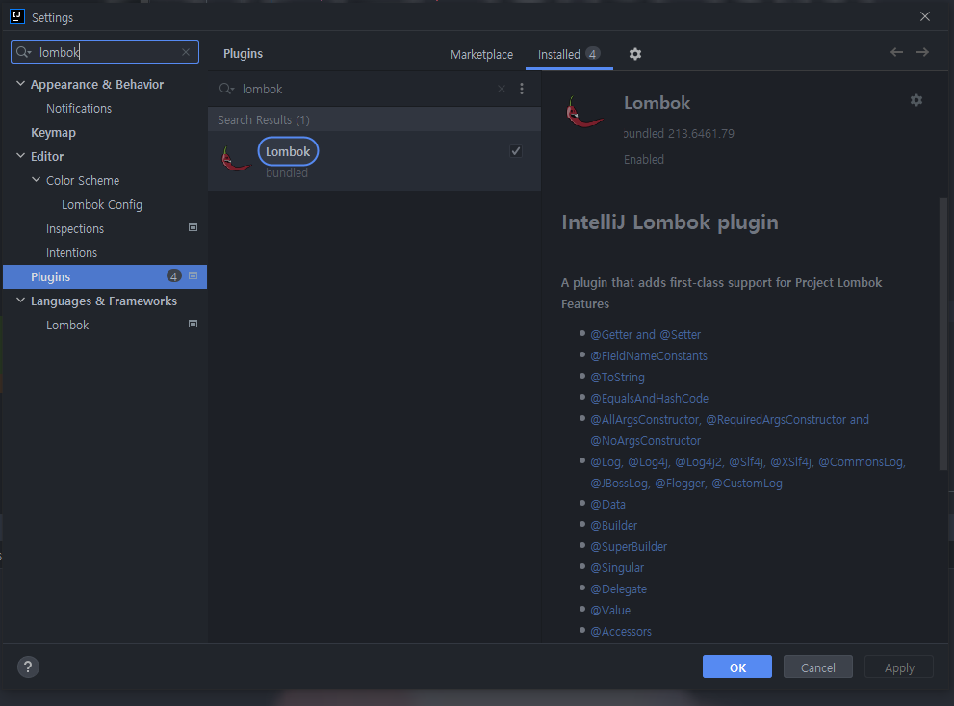The image size is (954, 706).
Task: Collapse the Editor tree node
Action: pos(20,156)
